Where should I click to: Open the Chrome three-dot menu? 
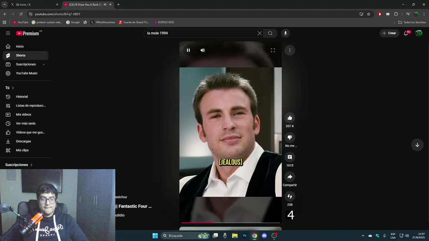tap(424, 14)
